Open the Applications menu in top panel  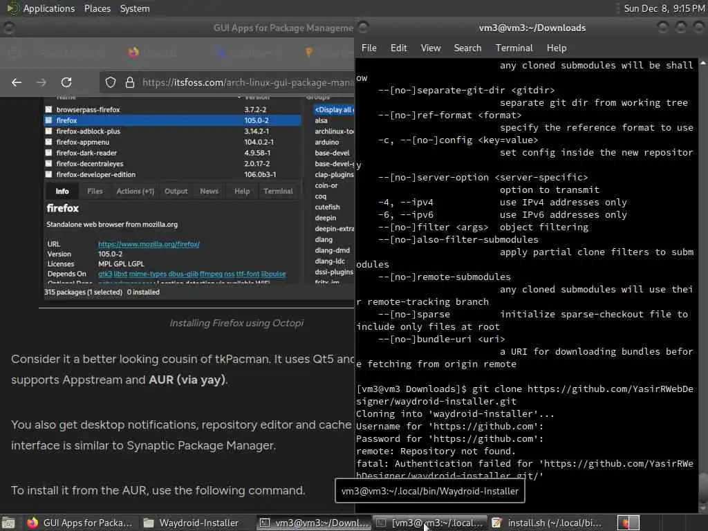[x=49, y=8]
